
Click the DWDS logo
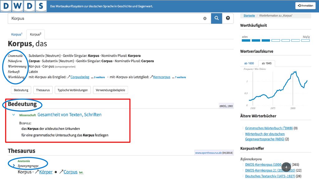tap(23, 6)
